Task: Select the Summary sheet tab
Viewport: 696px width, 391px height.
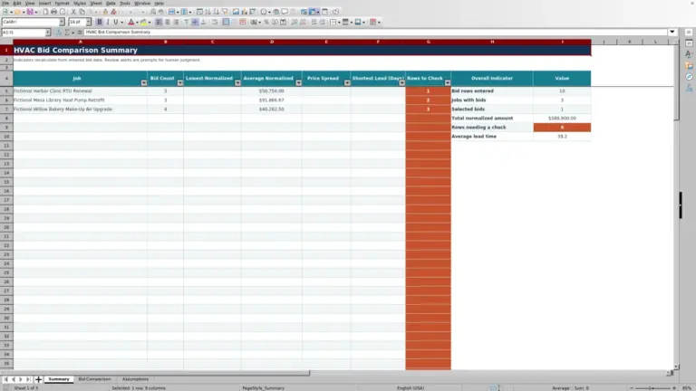Action: point(59,379)
